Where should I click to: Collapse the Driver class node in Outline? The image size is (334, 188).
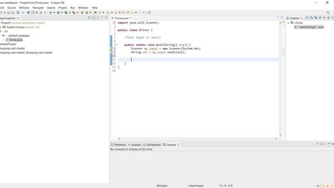point(289,23)
